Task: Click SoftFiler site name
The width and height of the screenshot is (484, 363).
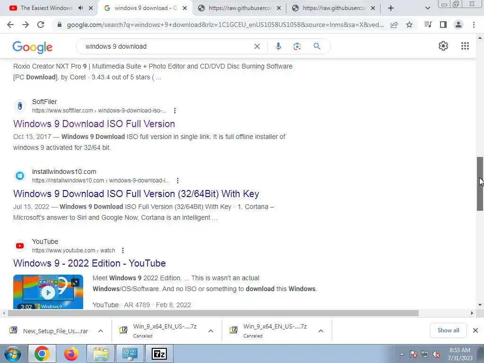Action: tap(44, 102)
